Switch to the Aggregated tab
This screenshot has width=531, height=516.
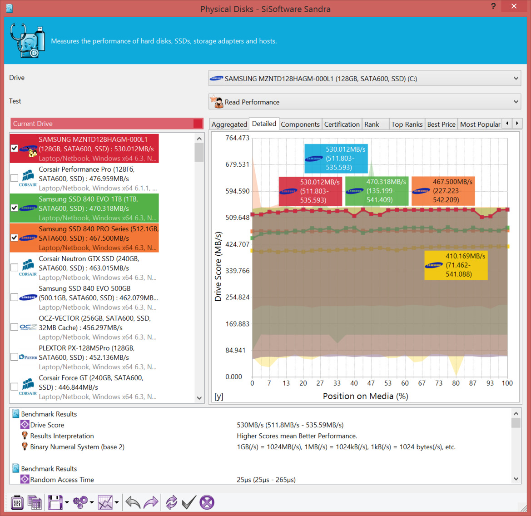coord(229,124)
